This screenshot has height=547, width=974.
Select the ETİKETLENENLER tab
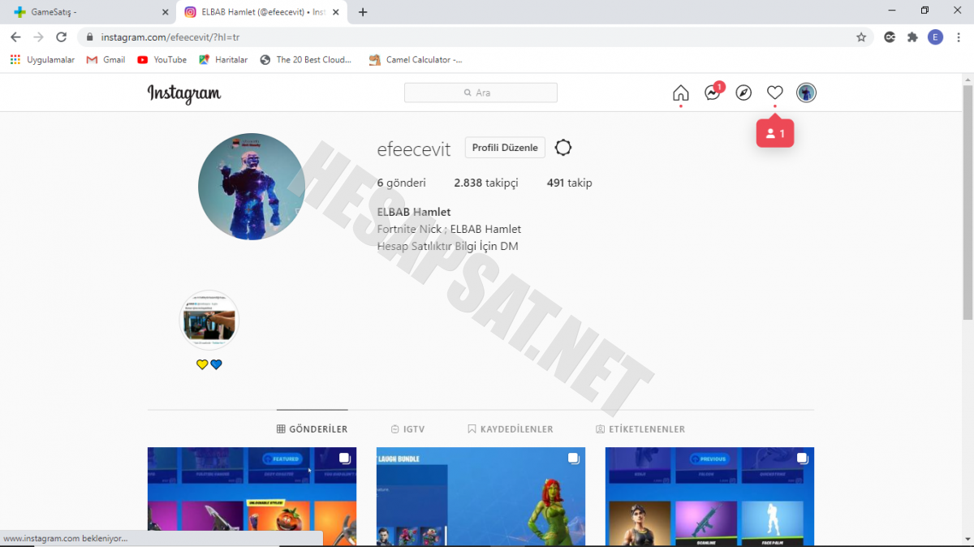(640, 429)
